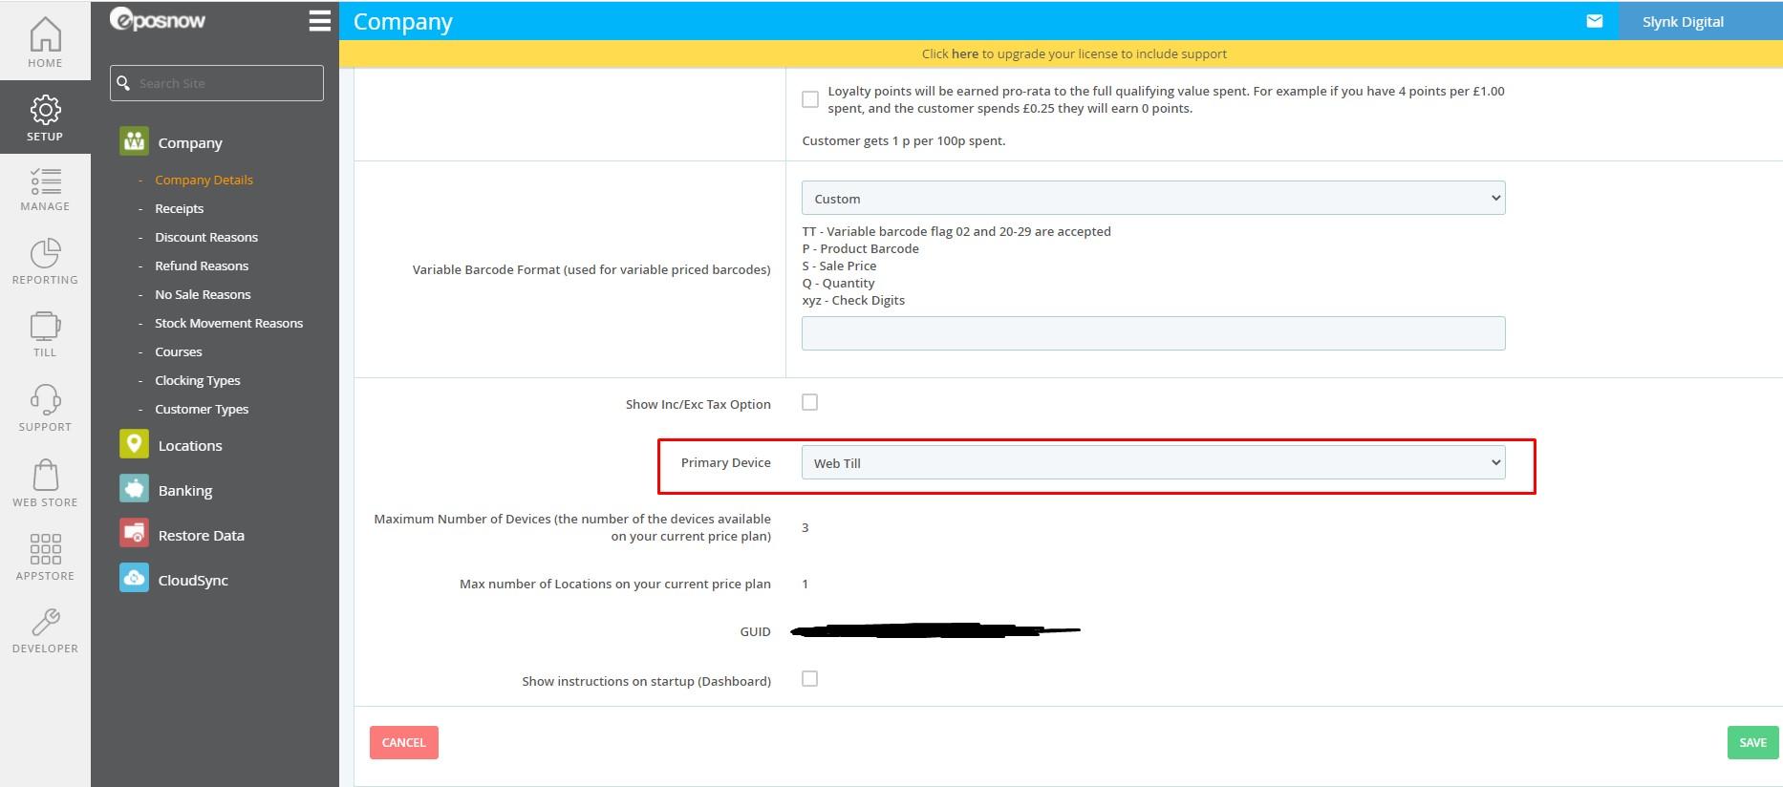The height and width of the screenshot is (787, 1783).
Task: Click the mail envelope icon in header
Action: [x=1594, y=21]
